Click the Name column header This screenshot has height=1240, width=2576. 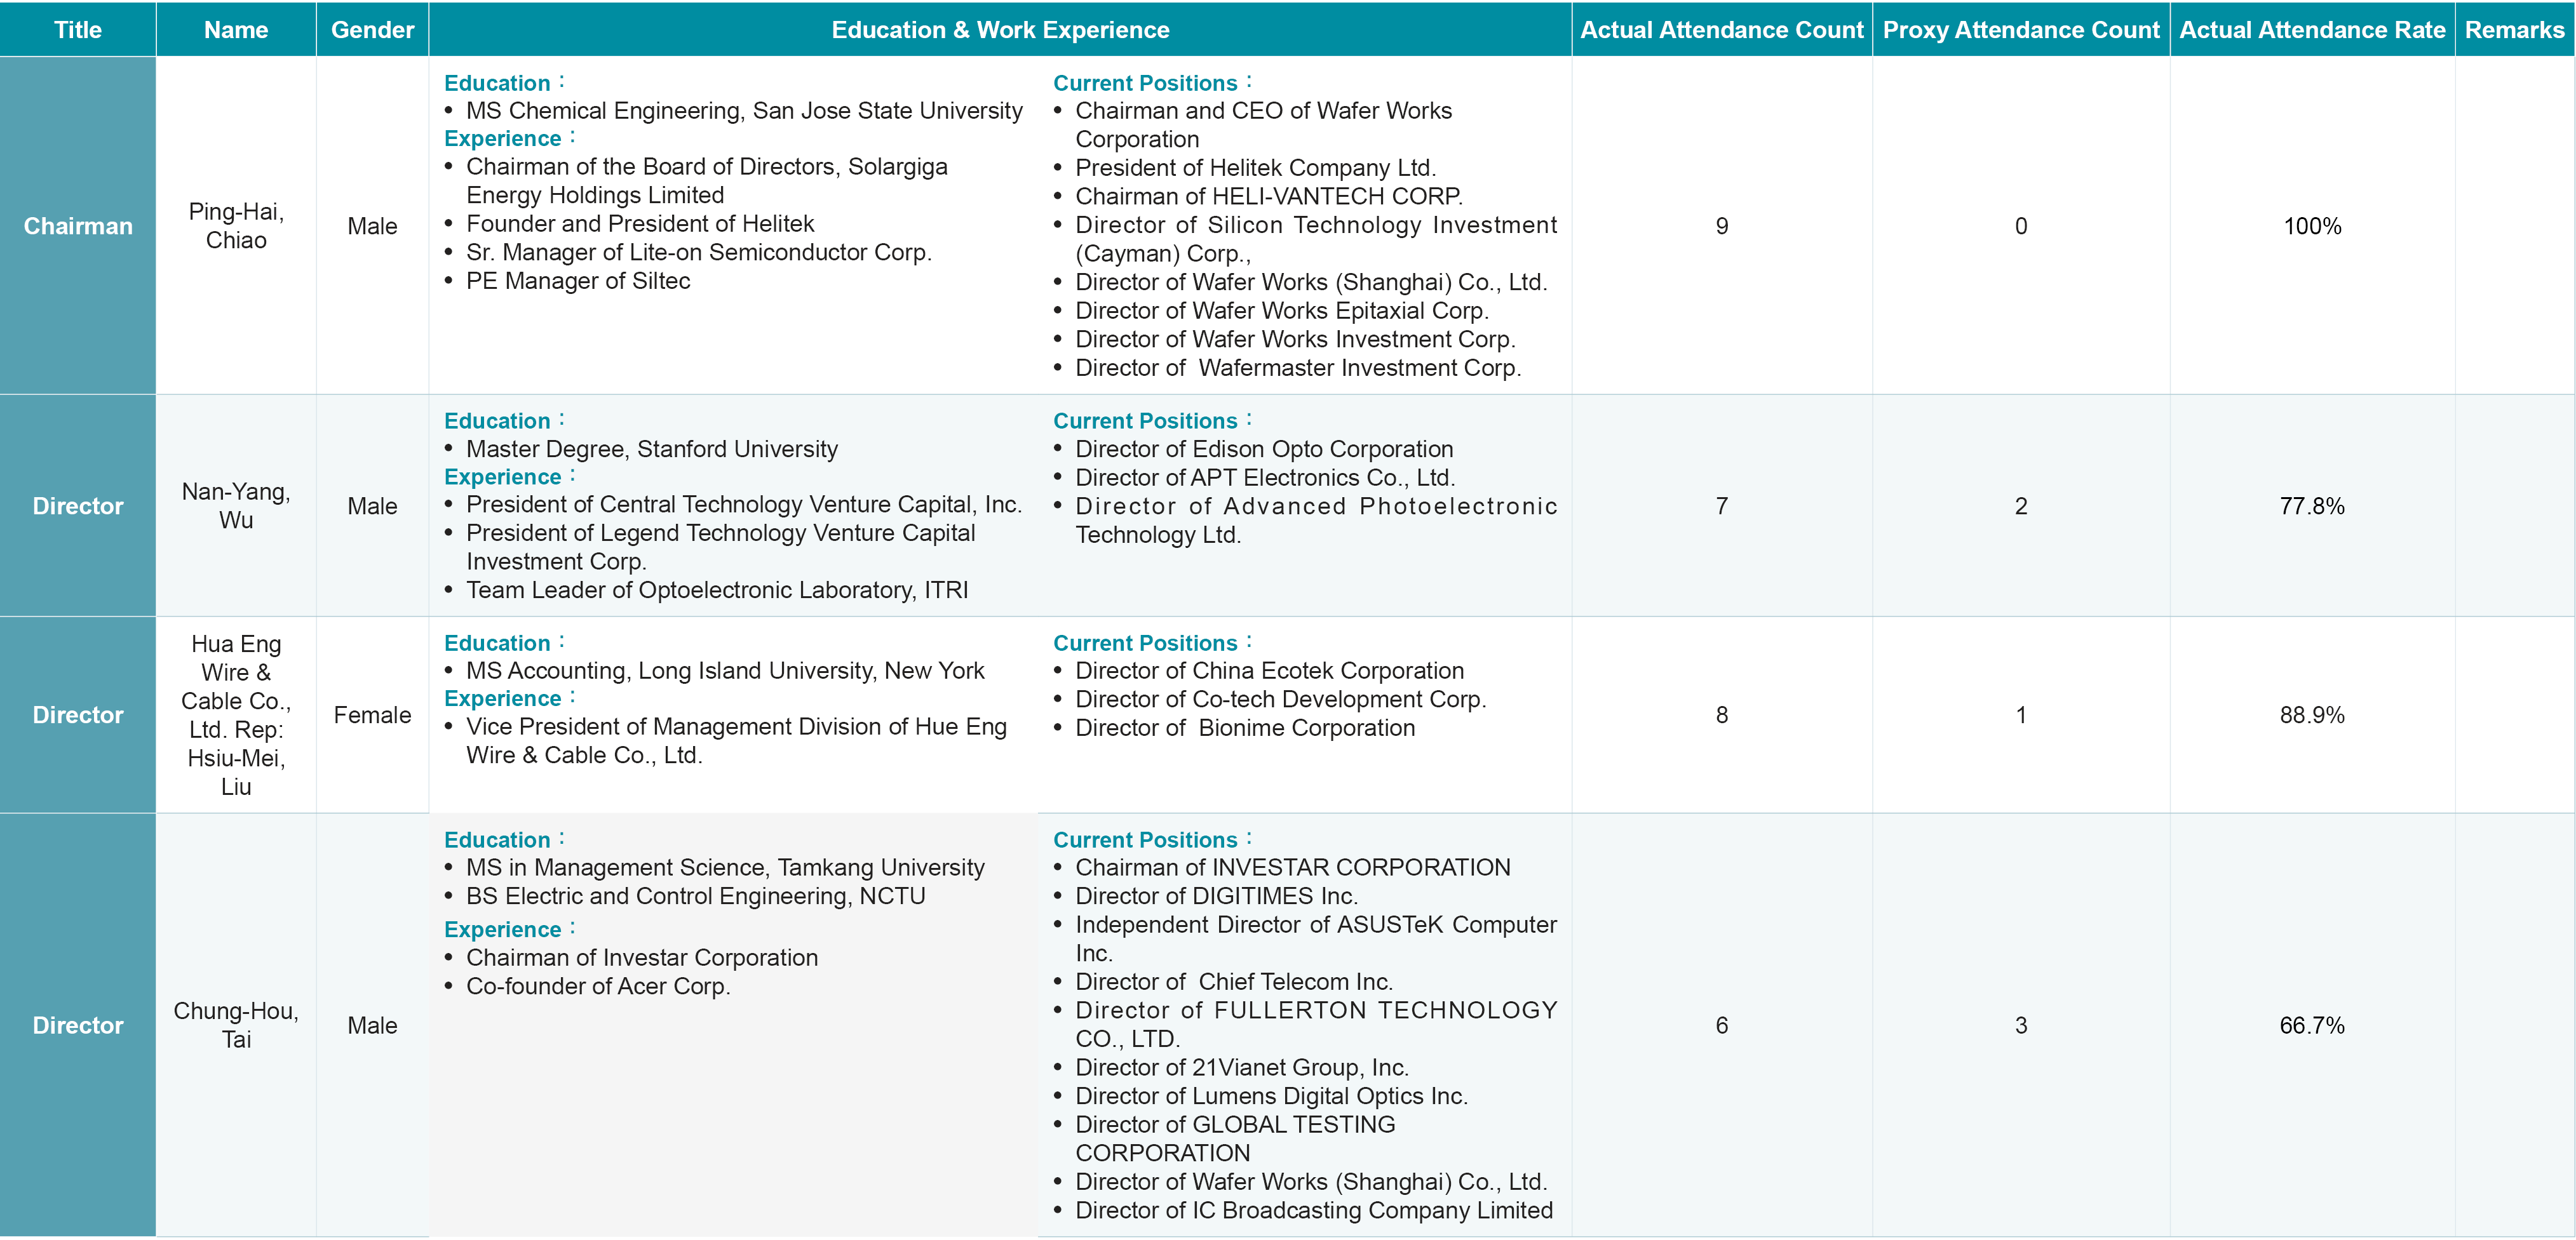tap(235, 30)
